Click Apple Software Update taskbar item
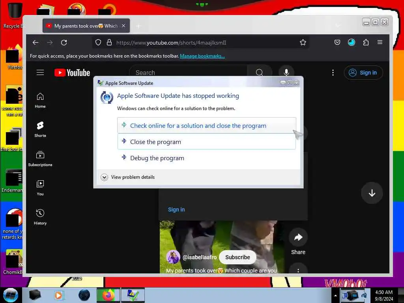This screenshot has height=303, width=404. (x=133, y=295)
